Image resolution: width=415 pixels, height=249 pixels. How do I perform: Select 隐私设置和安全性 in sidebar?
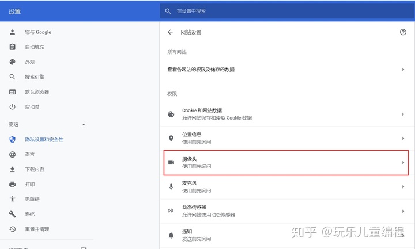44,139
